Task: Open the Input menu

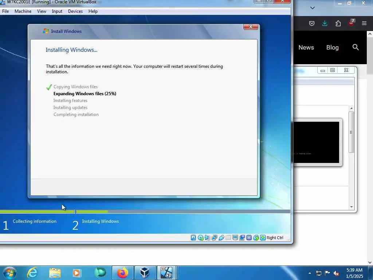Action: (57, 11)
